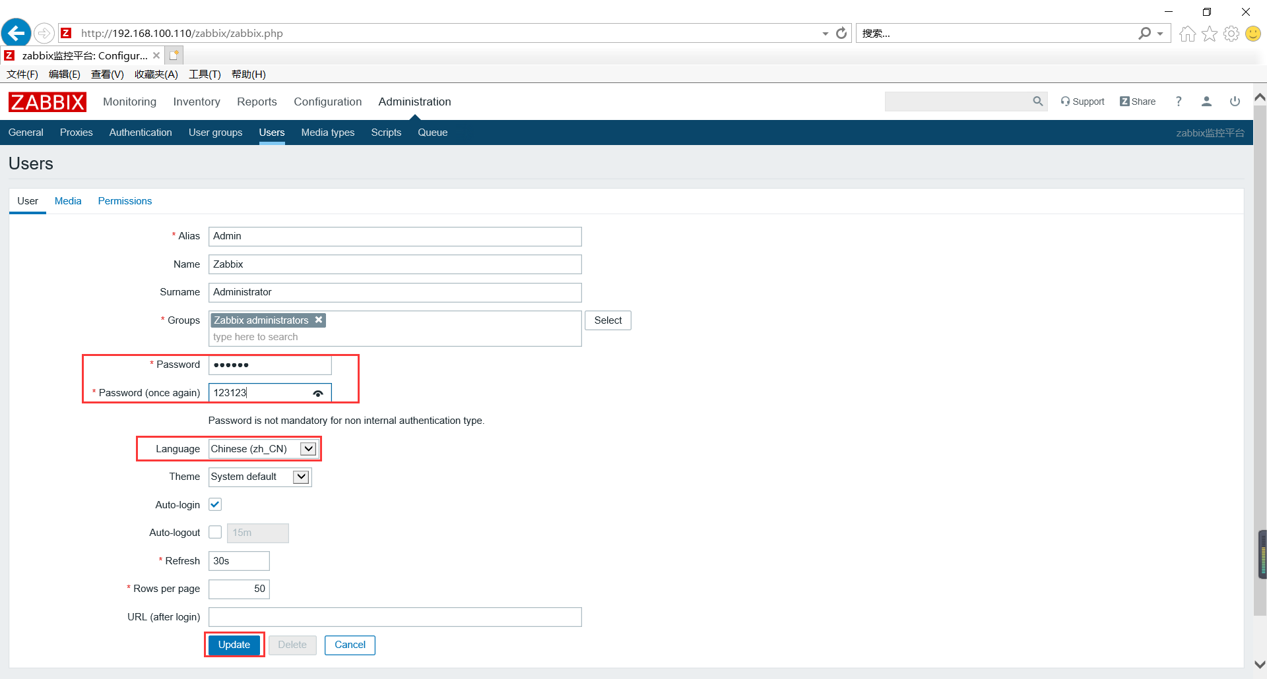Open the Configuration menu
The image size is (1267, 679).
(x=327, y=102)
